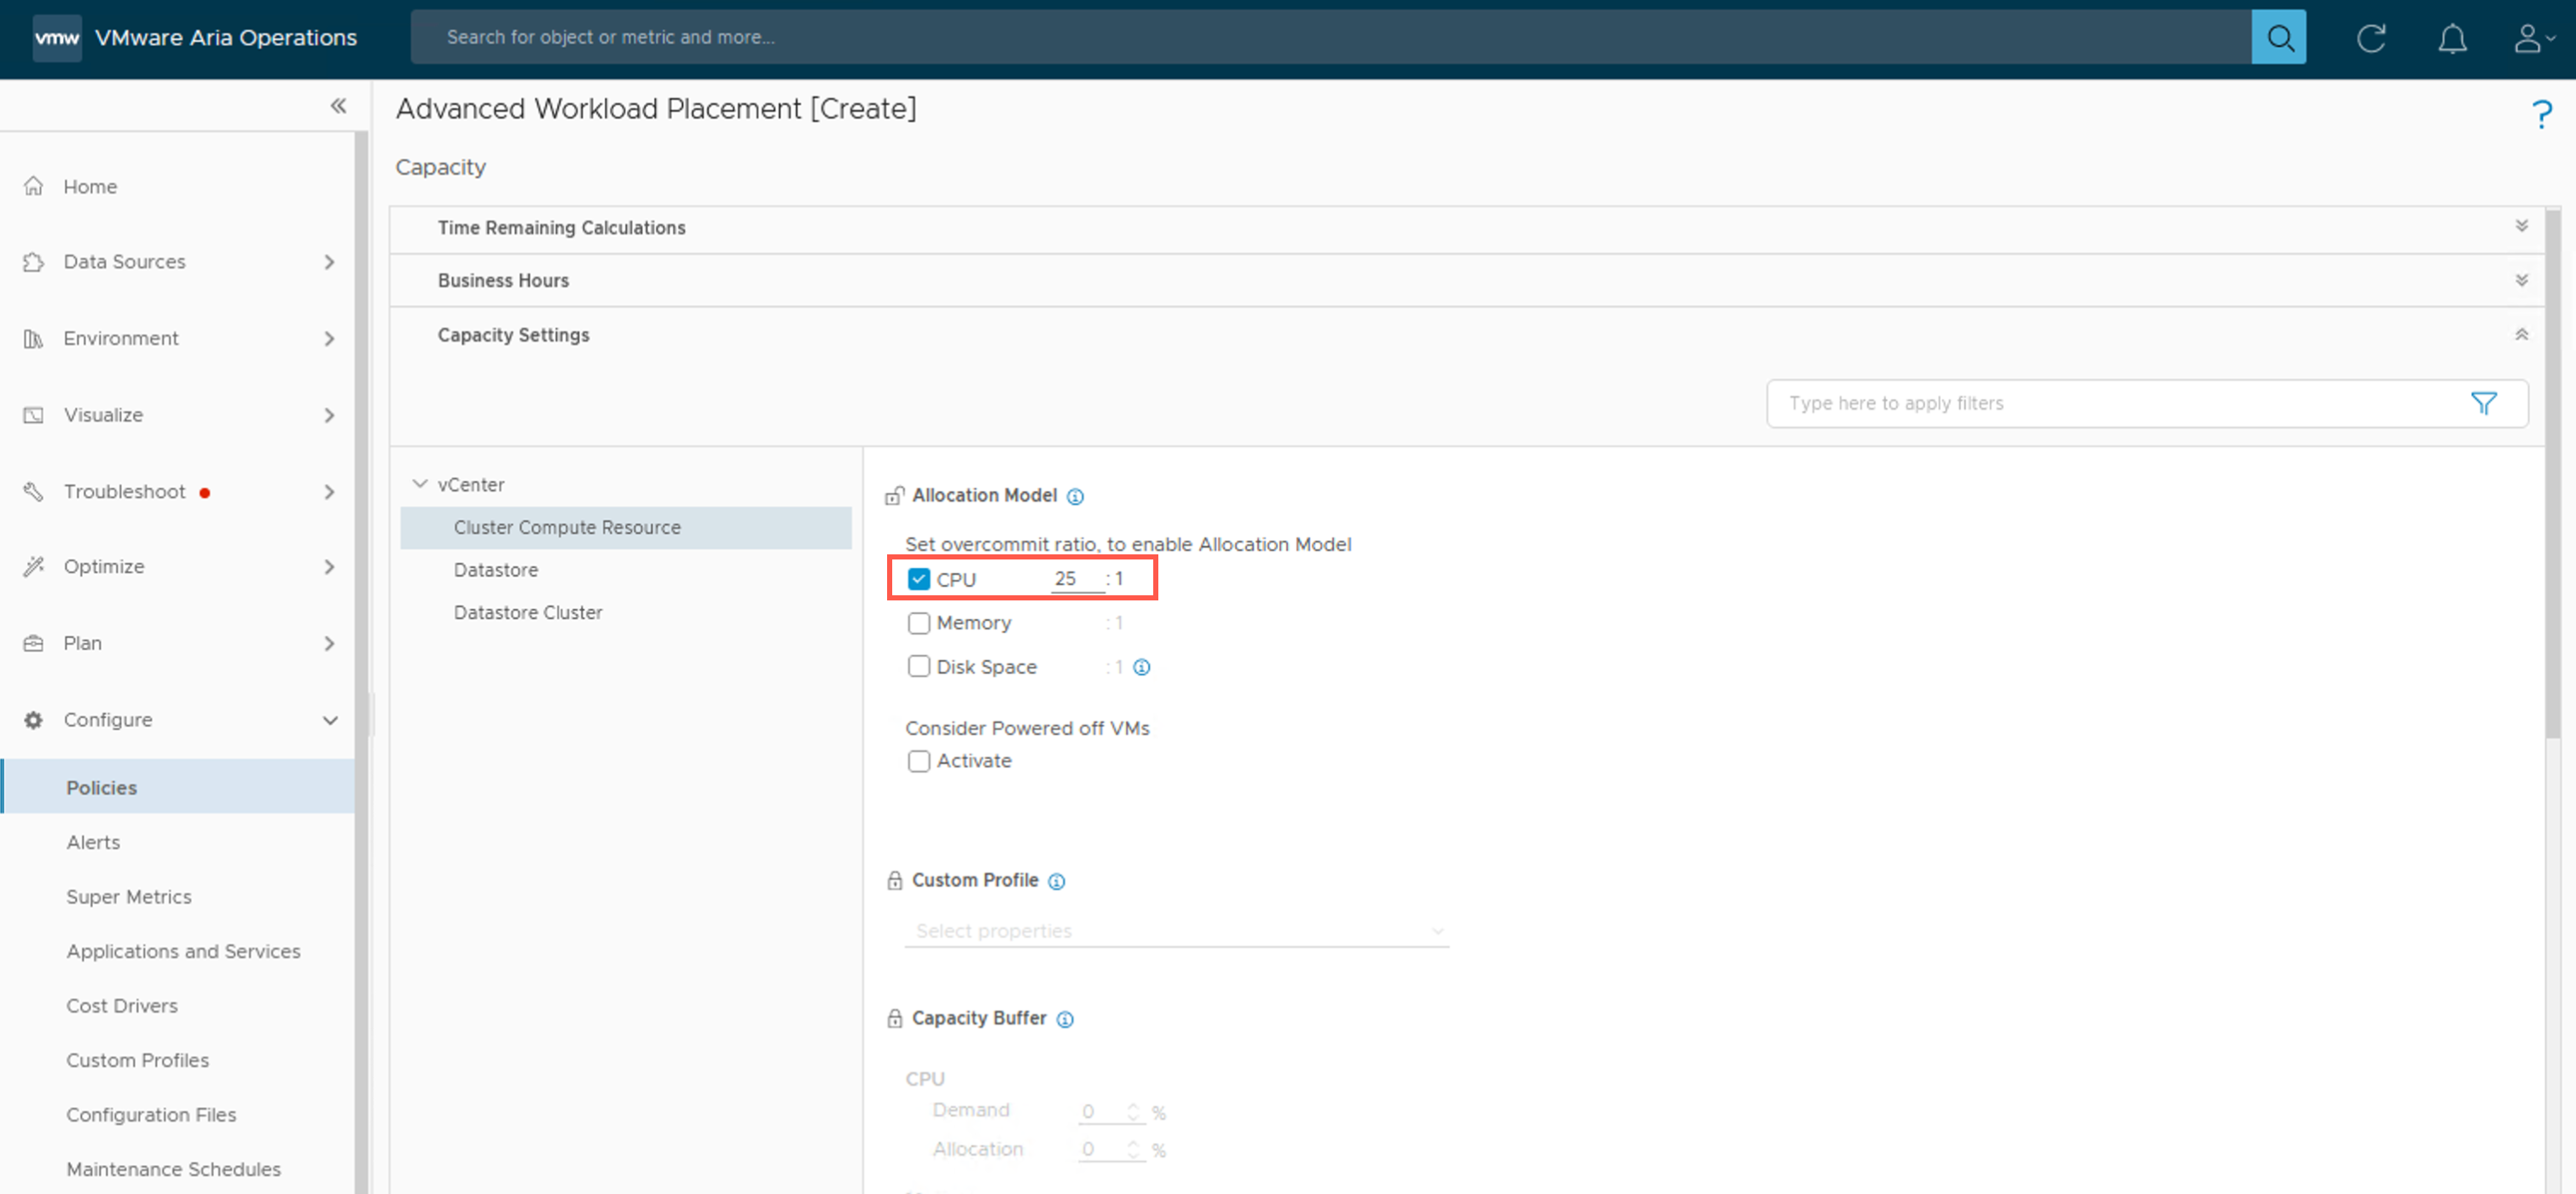Screen dimensions: 2576x1194
Task: Click Allocation Model info icon
Action: (1075, 496)
